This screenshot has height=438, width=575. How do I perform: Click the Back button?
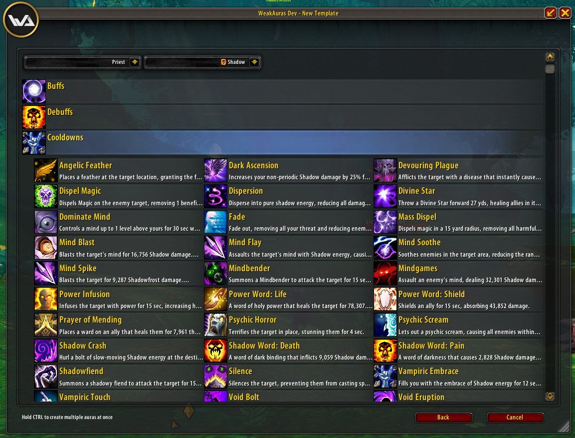pyautogui.click(x=443, y=418)
